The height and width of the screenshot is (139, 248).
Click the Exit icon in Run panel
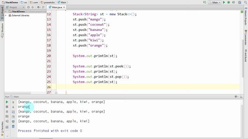(x=7, y=121)
